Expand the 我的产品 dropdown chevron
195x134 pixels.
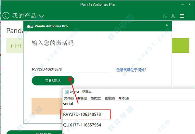click(x=41, y=16)
